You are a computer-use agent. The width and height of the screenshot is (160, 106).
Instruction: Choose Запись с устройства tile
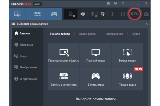point(64,79)
